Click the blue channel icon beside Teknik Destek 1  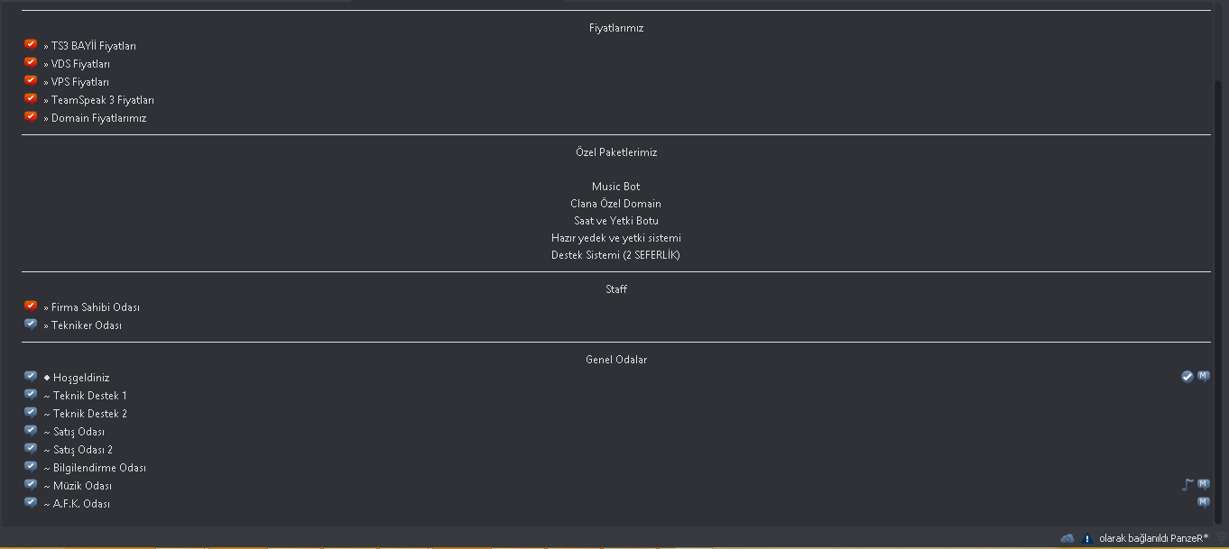point(31,395)
